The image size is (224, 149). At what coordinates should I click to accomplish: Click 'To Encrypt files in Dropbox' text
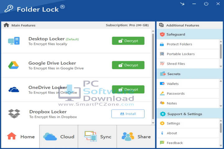(53, 117)
